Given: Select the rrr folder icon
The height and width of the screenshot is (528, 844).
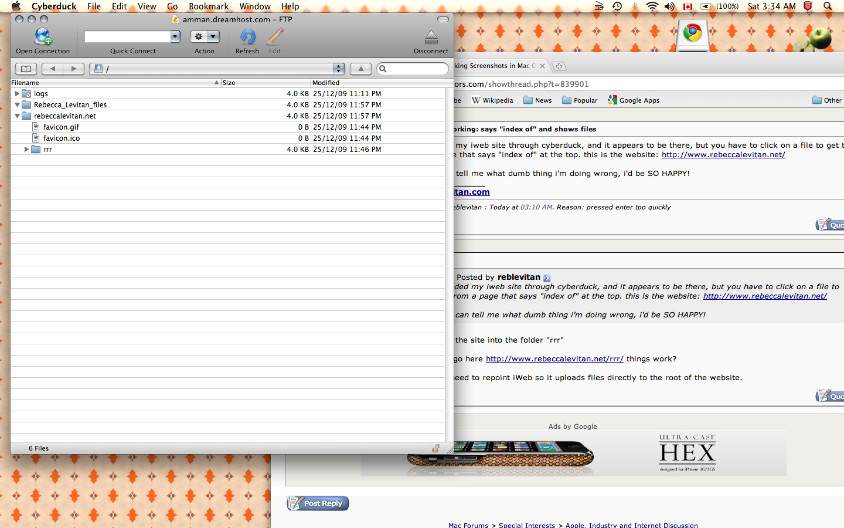Looking at the screenshot, I should [36, 150].
